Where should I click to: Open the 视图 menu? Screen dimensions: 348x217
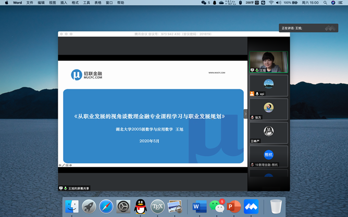(x=52, y=3)
